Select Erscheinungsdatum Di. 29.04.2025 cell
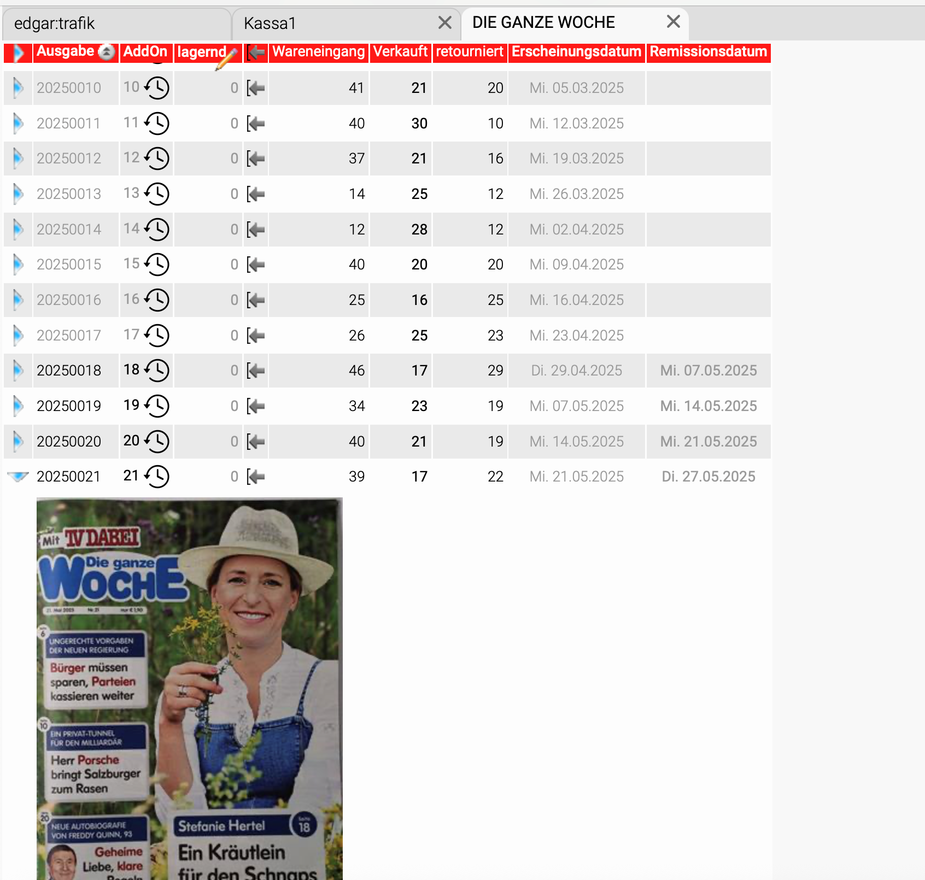 [x=577, y=371]
